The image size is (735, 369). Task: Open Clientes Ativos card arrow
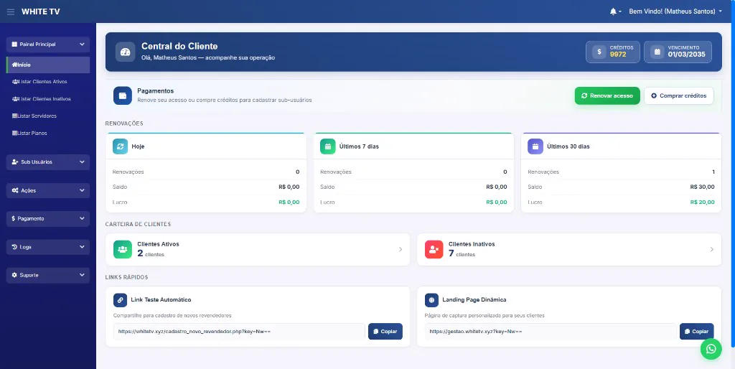pyautogui.click(x=401, y=249)
